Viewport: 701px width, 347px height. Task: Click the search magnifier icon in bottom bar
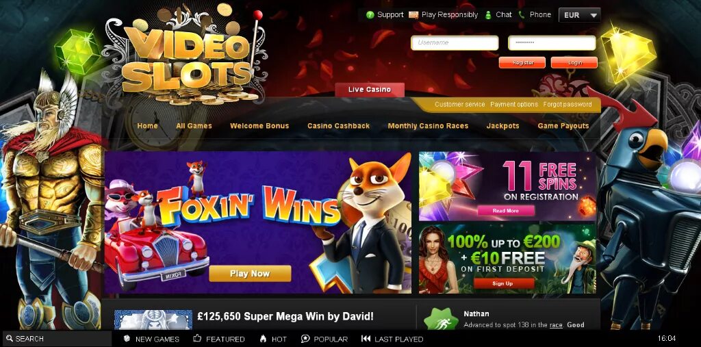(9, 339)
